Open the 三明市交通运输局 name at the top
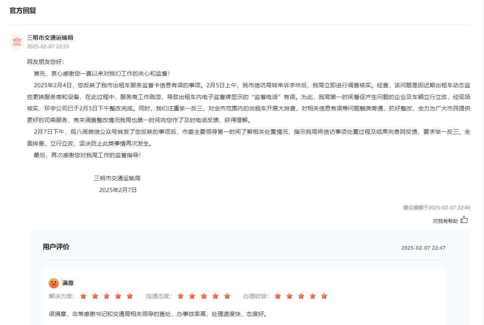 (50, 37)
